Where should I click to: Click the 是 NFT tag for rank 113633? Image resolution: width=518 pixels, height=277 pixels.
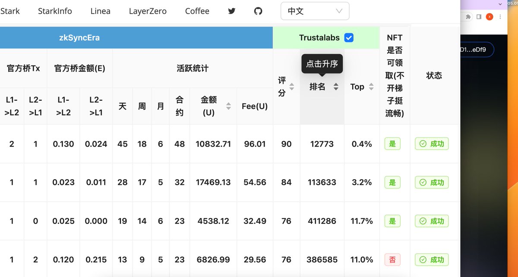(392, 182)
